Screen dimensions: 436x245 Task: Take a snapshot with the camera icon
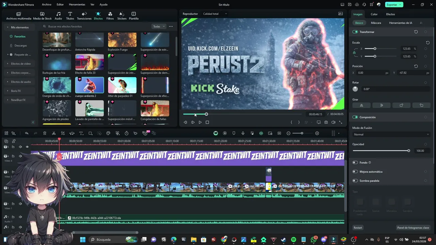pyautogui.click(x=326, y=122)
